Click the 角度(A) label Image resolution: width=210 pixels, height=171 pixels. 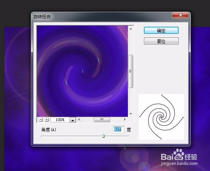click(x=49, y=130)
